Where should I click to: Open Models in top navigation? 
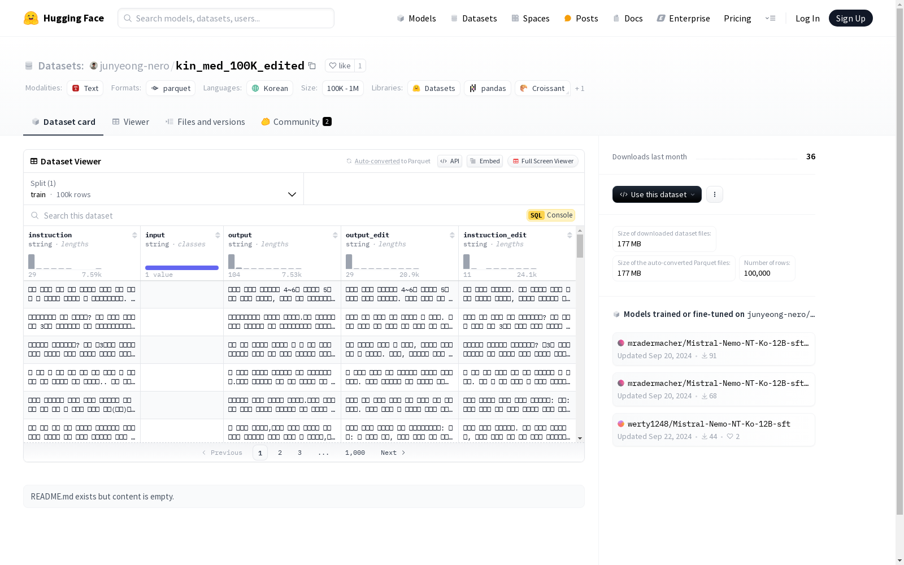click(416, 18)
